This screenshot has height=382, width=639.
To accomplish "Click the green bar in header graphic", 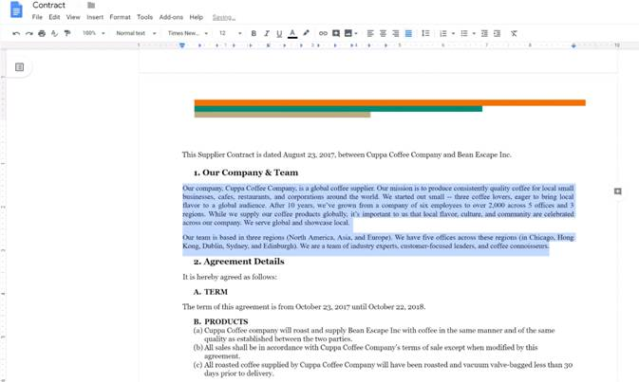I will pos(338,109).
